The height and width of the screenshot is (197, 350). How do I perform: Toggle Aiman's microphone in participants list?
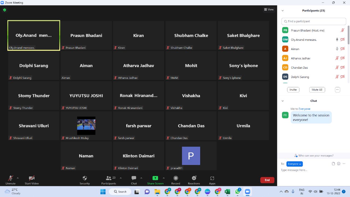[x=337, y=49]
